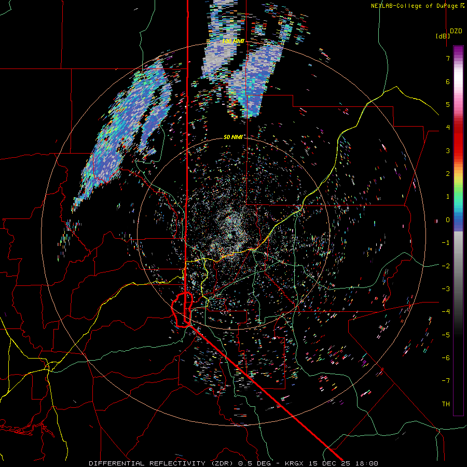This screenshot has width=467, height=467.
Task: Click the Differential Reflectivity KRGX caption
Action: [233, 463]
